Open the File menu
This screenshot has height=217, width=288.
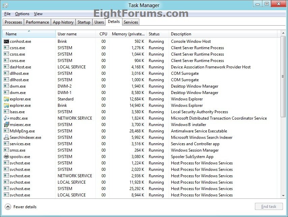point(7,14)
